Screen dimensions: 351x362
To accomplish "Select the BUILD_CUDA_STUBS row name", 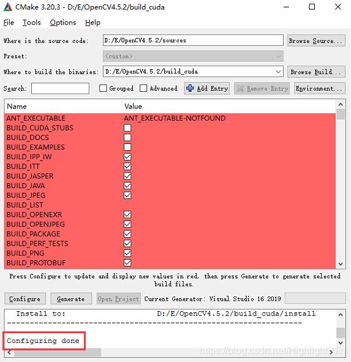I will (40, 128).
